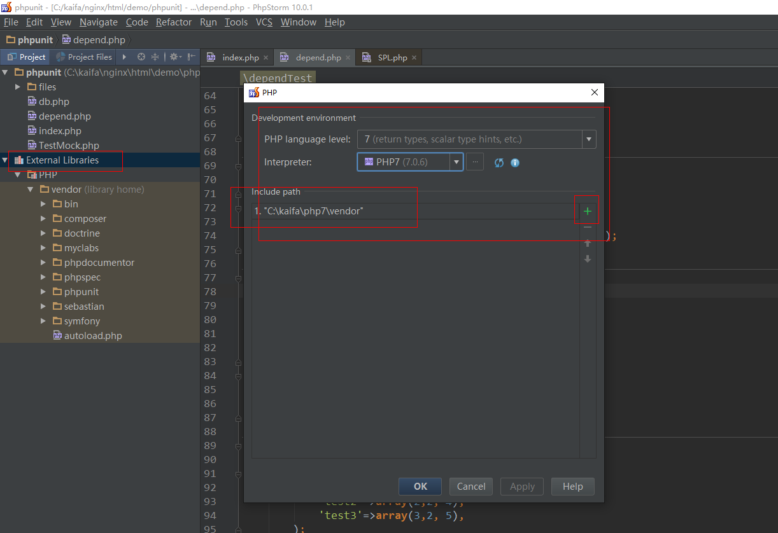The height and width of the screenshot is (533, 778).
Task: Click the file icon beside autoload.php
Action: [57, 336]
